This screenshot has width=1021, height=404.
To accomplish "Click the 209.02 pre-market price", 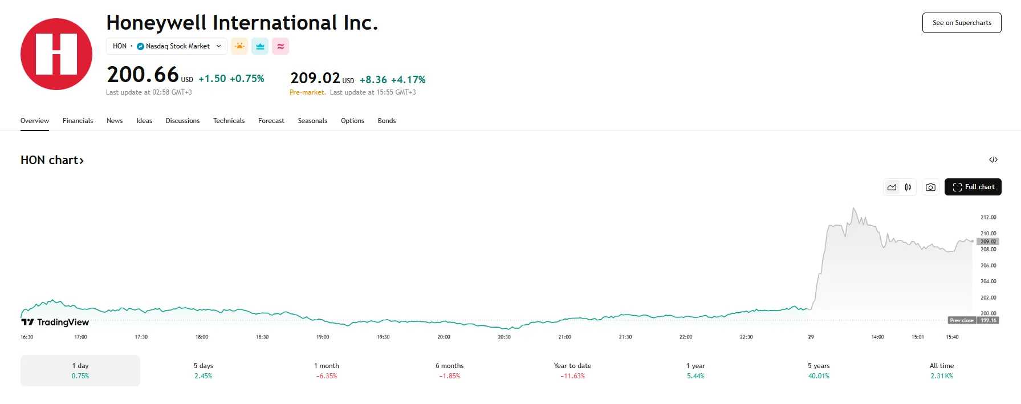I will pos(315,78).
